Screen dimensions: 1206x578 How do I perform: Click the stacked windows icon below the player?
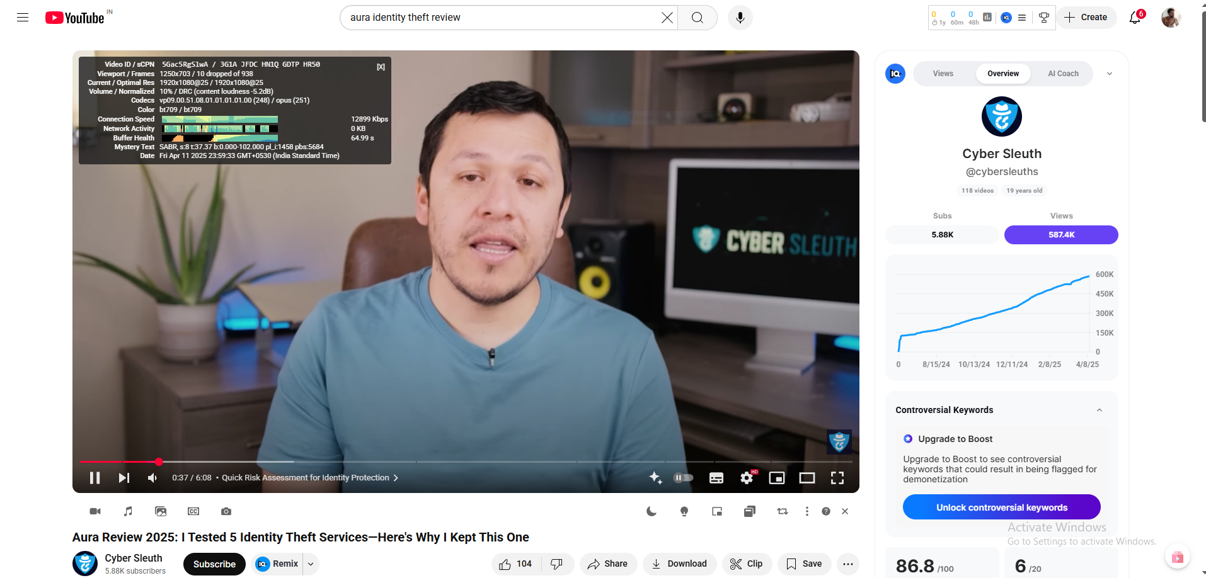pyautogui.click(x=750, y=511)
